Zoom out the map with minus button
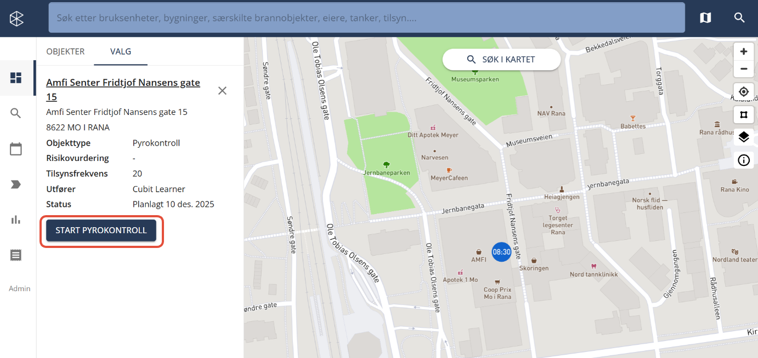The image size is (758, 358). coord(744,69)
